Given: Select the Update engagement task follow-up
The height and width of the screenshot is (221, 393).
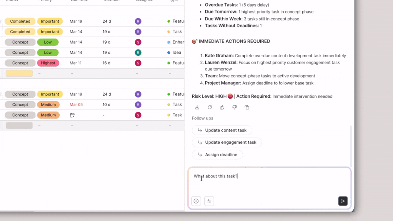Looking at the screenshot, I should click(227, 142).
